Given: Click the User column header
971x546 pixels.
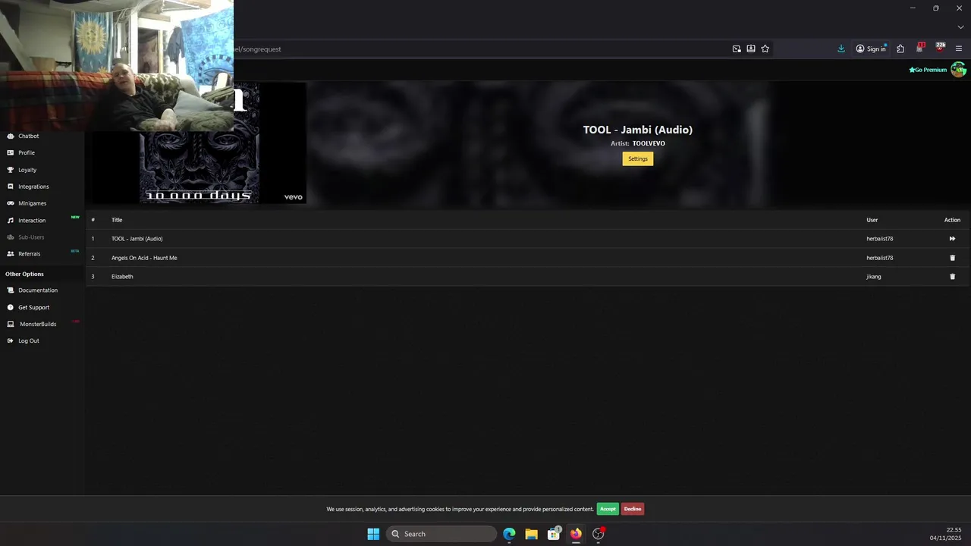Looking at the screenshot, I should coord(872,220).
